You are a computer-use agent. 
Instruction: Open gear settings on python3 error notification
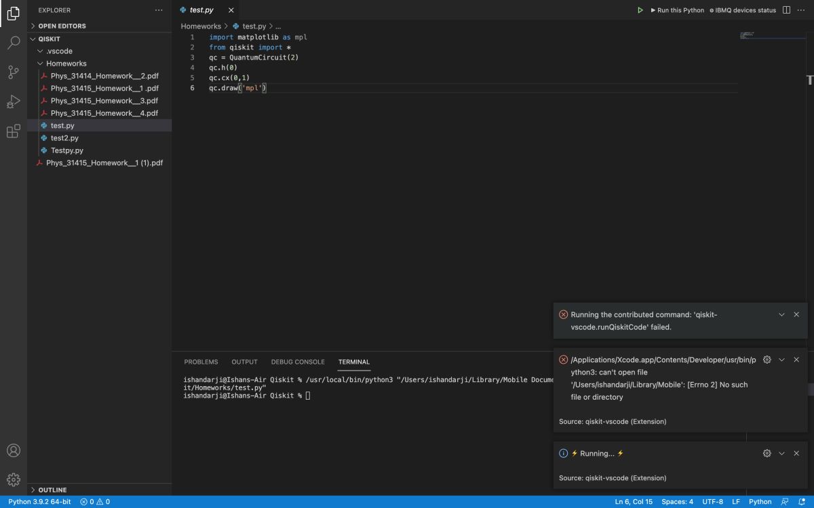pyautogui.click(x=767, y=360)
